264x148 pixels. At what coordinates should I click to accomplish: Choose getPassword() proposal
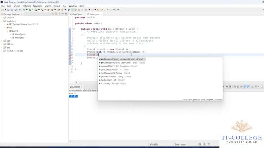(115, 73)
